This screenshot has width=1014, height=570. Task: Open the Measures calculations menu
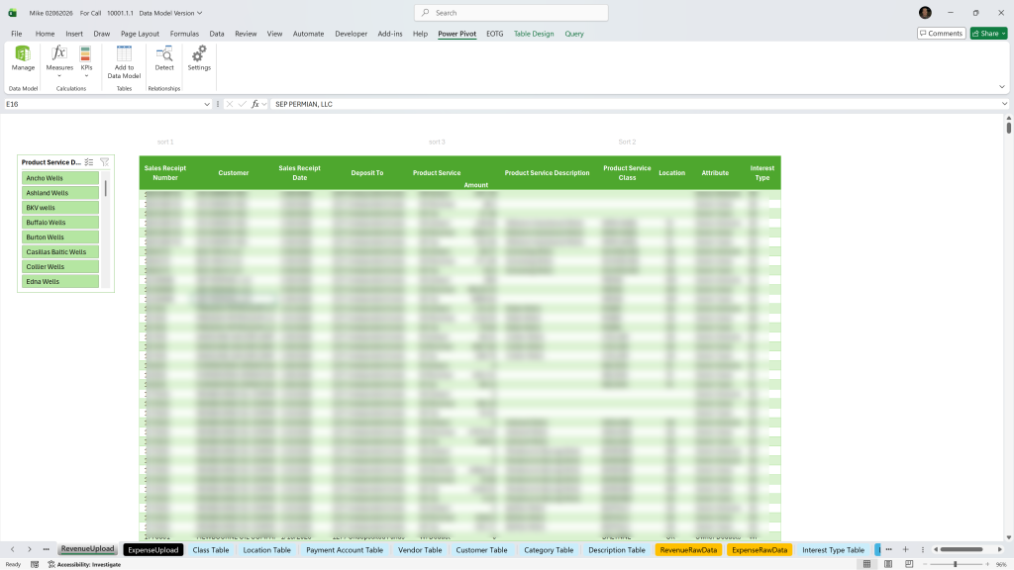click(58, 61)
